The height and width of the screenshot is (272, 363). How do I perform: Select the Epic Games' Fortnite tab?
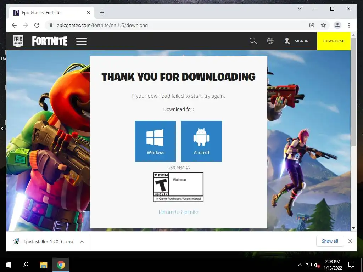click(52, 13)
